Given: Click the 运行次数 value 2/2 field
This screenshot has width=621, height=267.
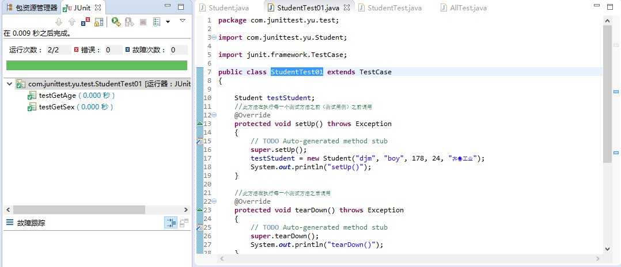Looking at the screenshot, I should (58, 50).
